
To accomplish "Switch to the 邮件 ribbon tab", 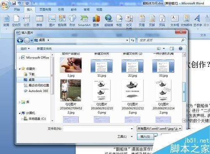I will 73,9.
